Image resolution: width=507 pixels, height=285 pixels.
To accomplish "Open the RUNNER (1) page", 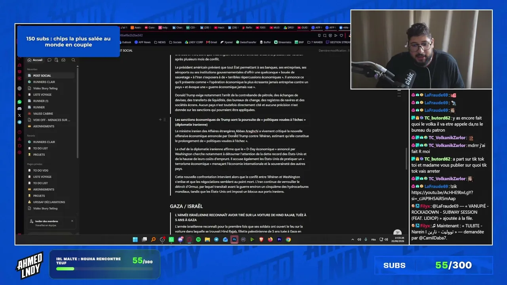I will pyautogui.click(x=50, y=101).
